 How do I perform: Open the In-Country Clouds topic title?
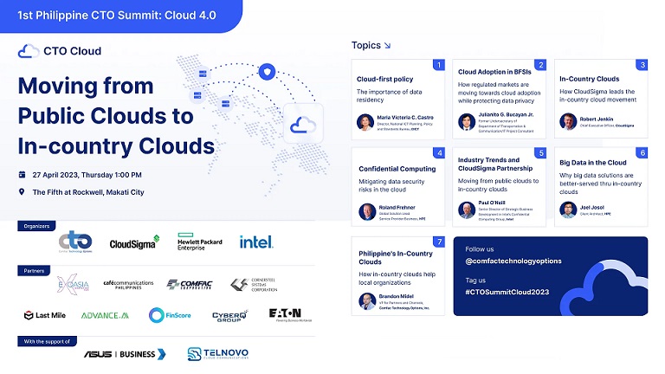click(589, 79)
